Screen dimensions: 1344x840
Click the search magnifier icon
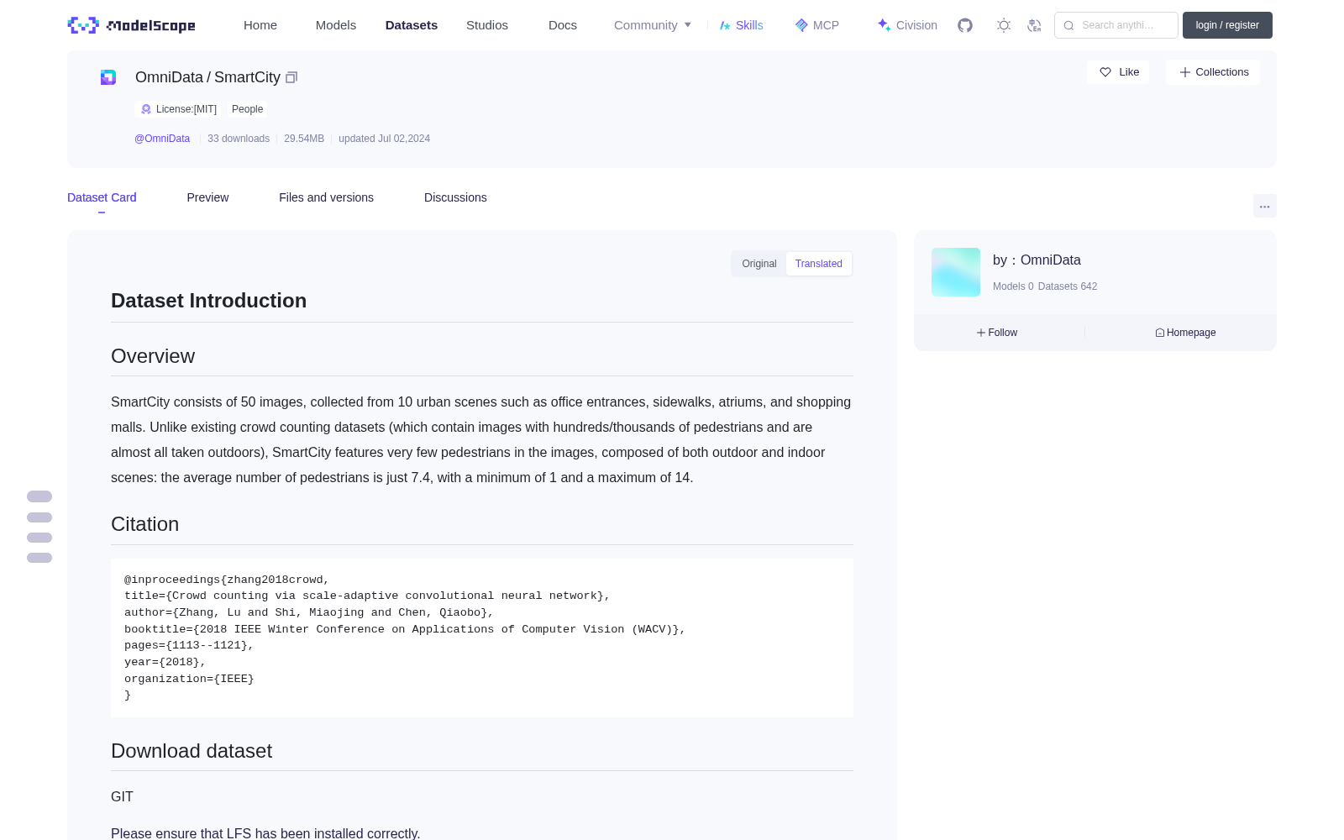click(x=1069, y=25)
